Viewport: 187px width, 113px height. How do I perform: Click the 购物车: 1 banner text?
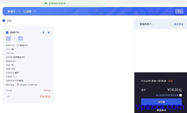tap(14, 11)
